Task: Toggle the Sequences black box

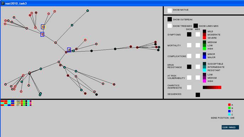Action: [198, 95]
